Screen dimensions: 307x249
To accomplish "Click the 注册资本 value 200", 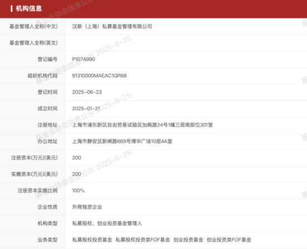I will [77, 157].
